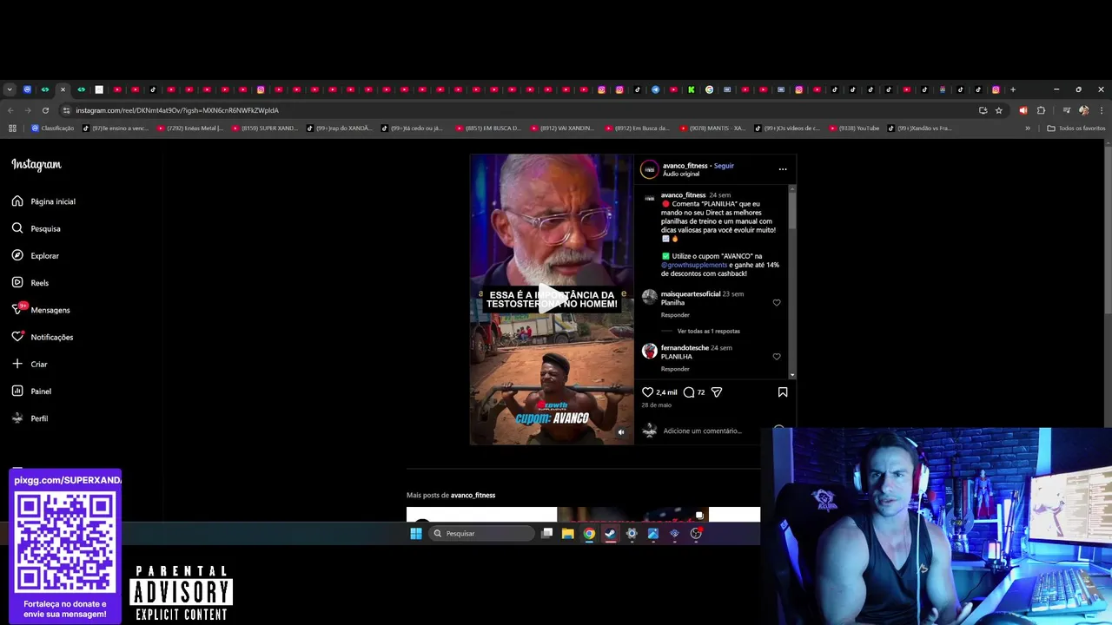The width and height of the screenshot is (1112, 625).
Task: Click Criar to create a post
Action: coord(30,365)
